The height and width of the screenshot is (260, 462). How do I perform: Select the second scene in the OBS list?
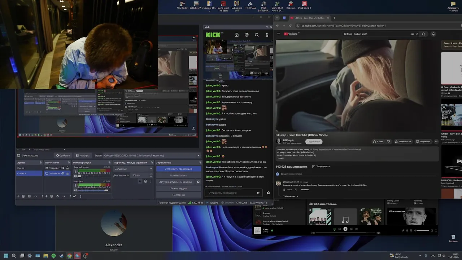pos(29,173)
